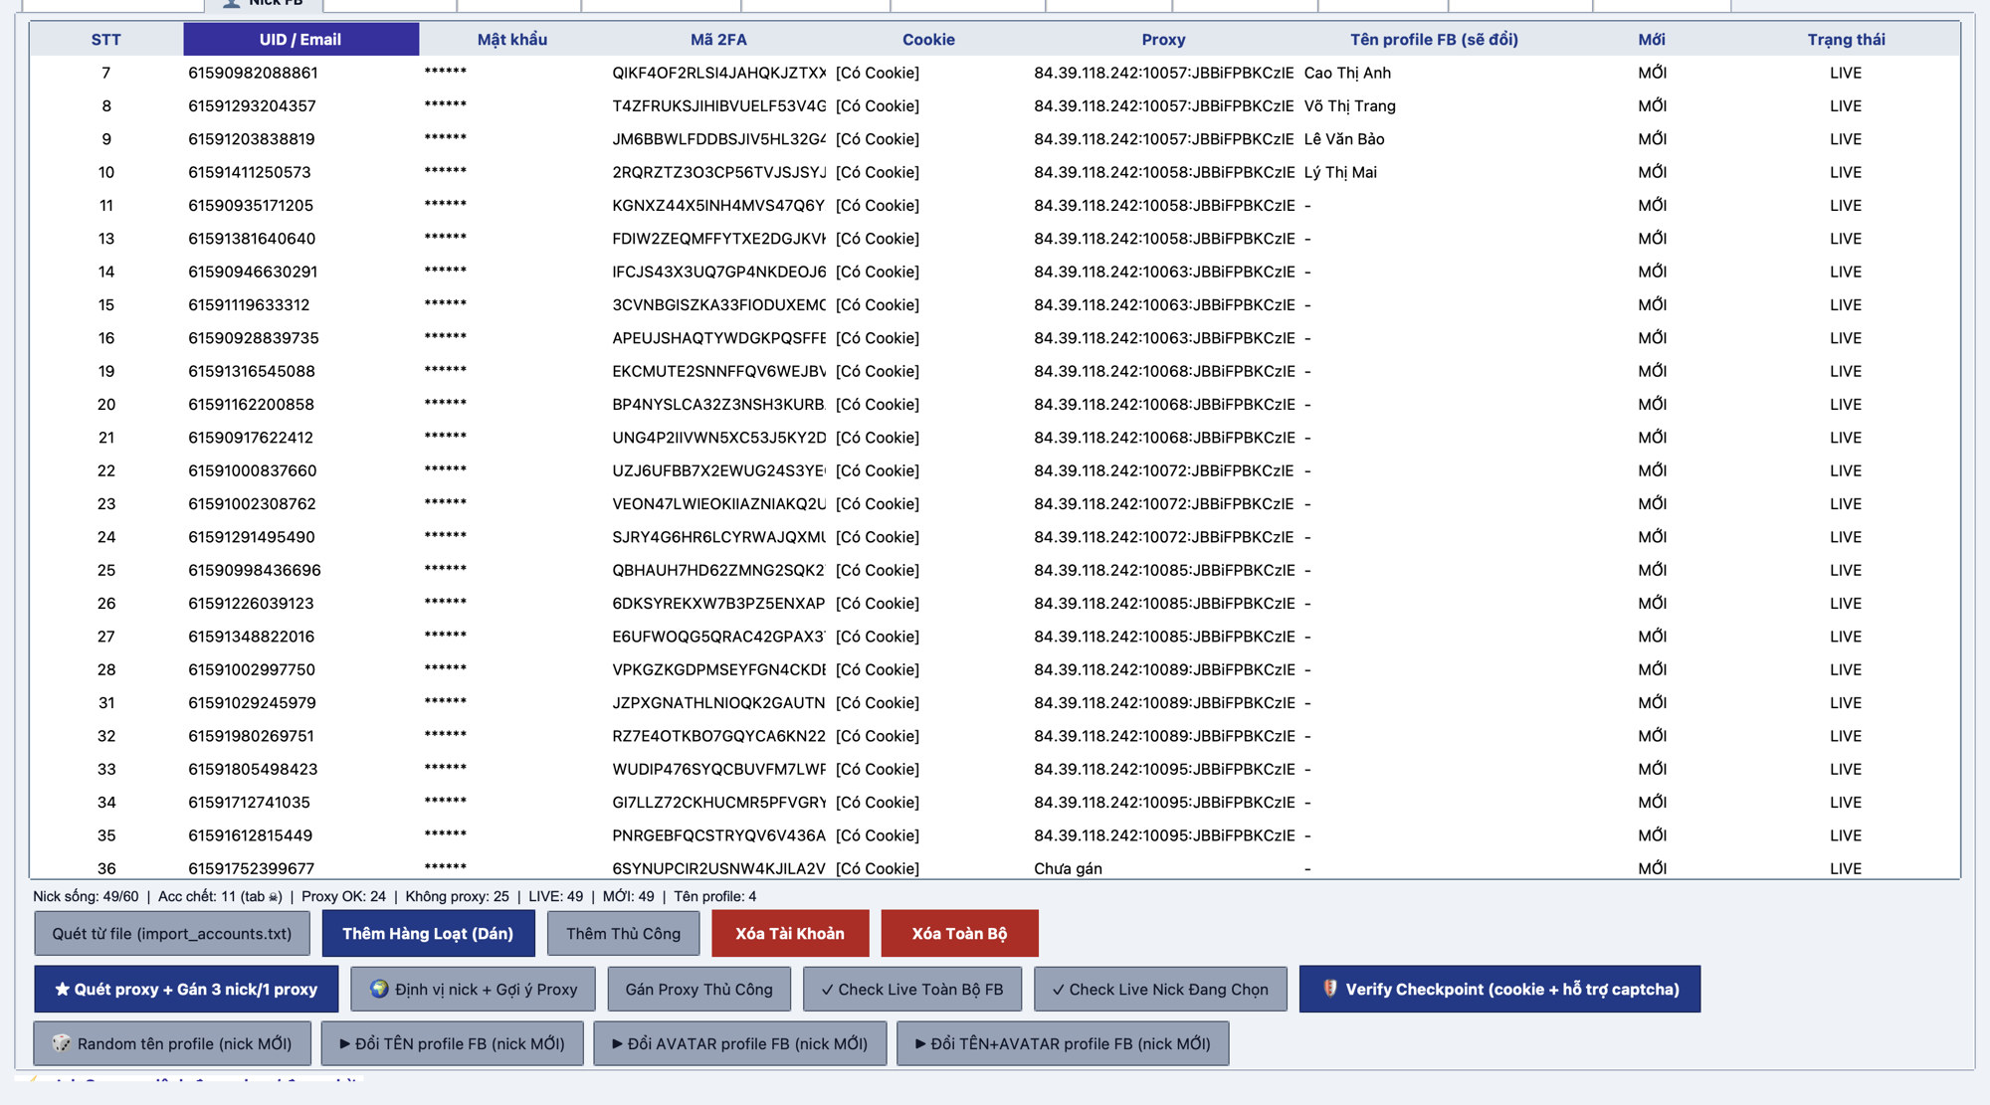This screenshot has height=1105, width=1990.
Task: Click the UID / Email column header
Action: click(x=300, y=40)
